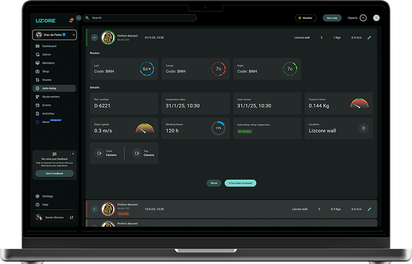Open the Shop section in sidebar
The image size is (412, 264).
45,72
